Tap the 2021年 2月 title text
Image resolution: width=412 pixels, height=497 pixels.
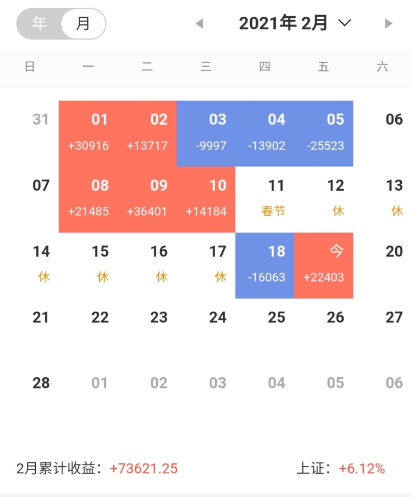tap(283, 23)
